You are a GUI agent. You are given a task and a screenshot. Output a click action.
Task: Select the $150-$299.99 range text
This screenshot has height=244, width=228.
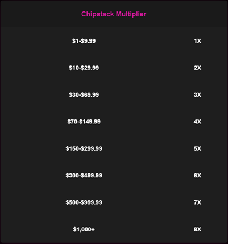click(84, 148)
